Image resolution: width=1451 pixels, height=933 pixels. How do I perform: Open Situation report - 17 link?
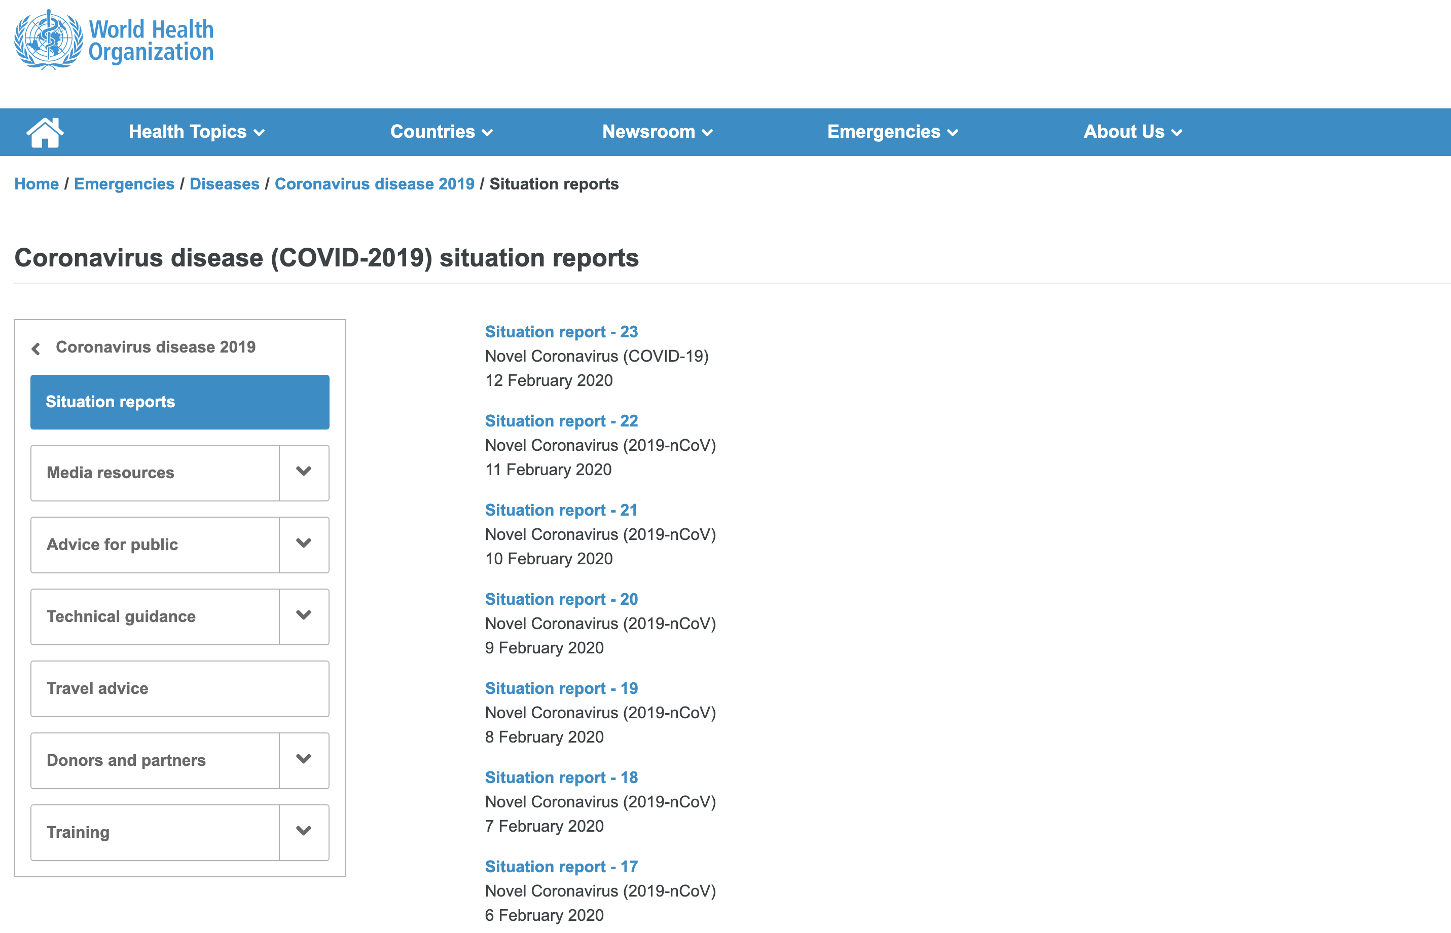click(x=561, y=866)
